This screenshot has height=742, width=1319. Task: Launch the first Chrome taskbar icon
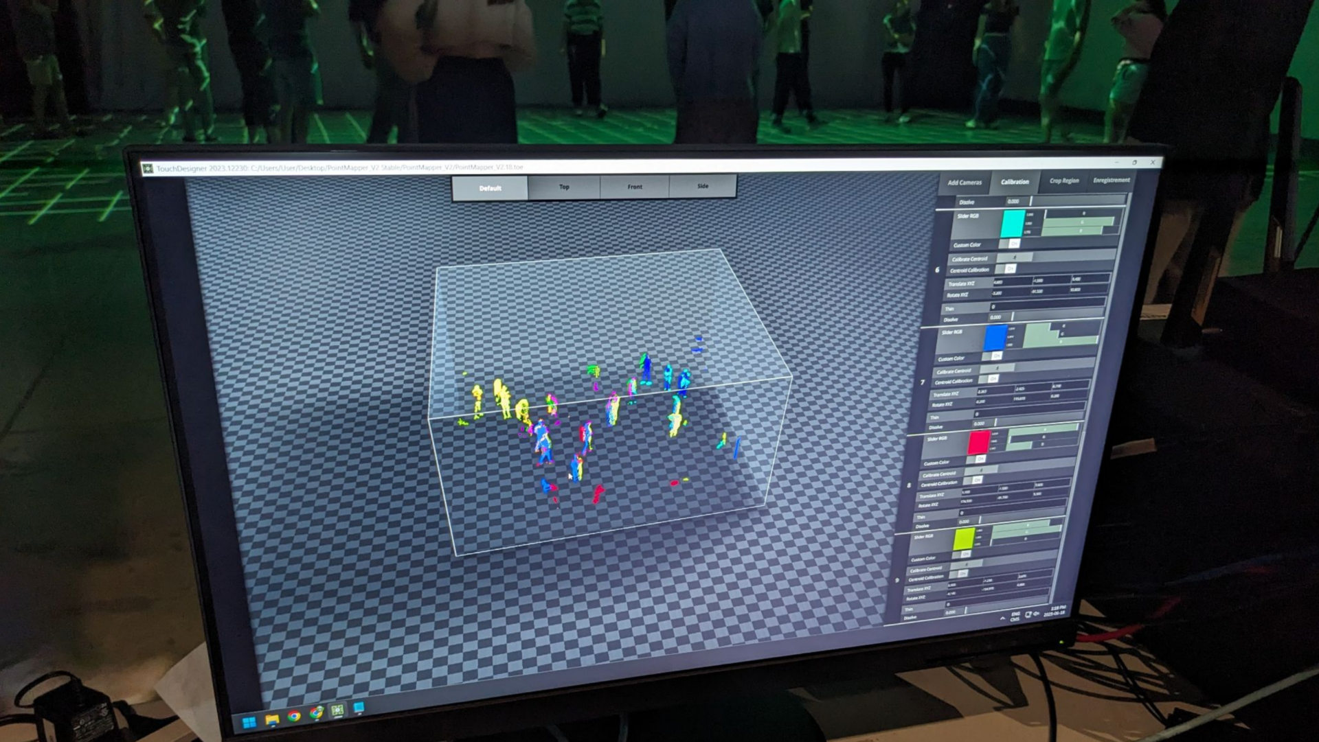[x=294, y=717]
